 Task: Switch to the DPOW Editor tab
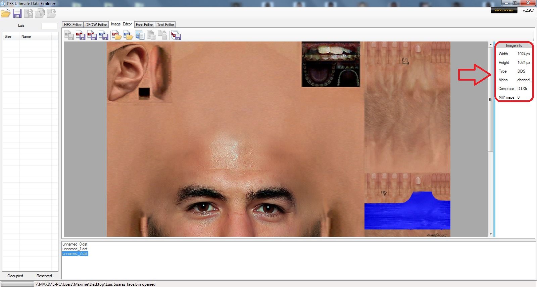tap(96, 25)
